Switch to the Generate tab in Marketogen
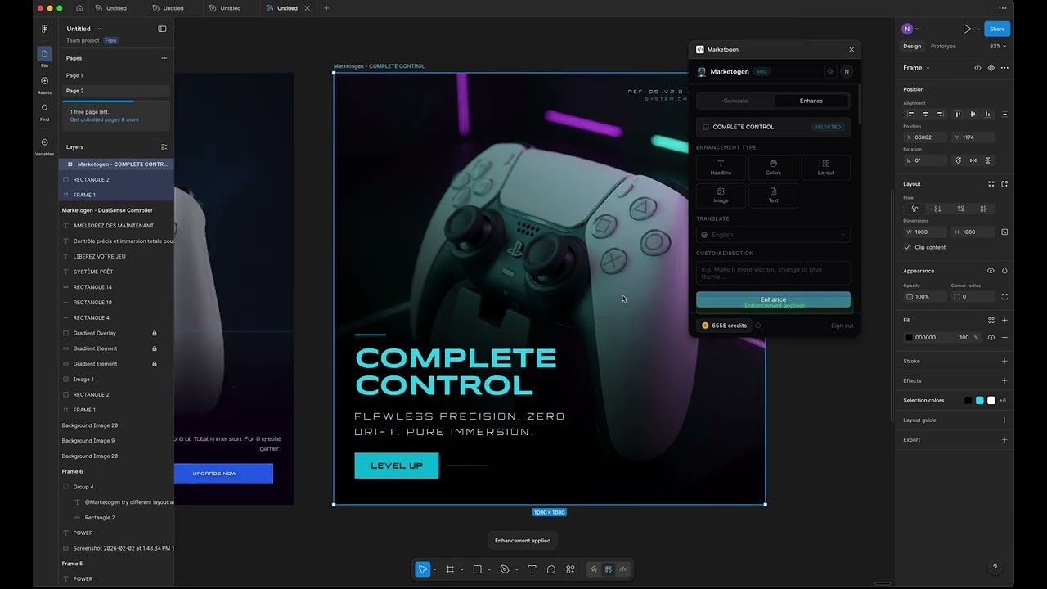 tap(735, 101)
